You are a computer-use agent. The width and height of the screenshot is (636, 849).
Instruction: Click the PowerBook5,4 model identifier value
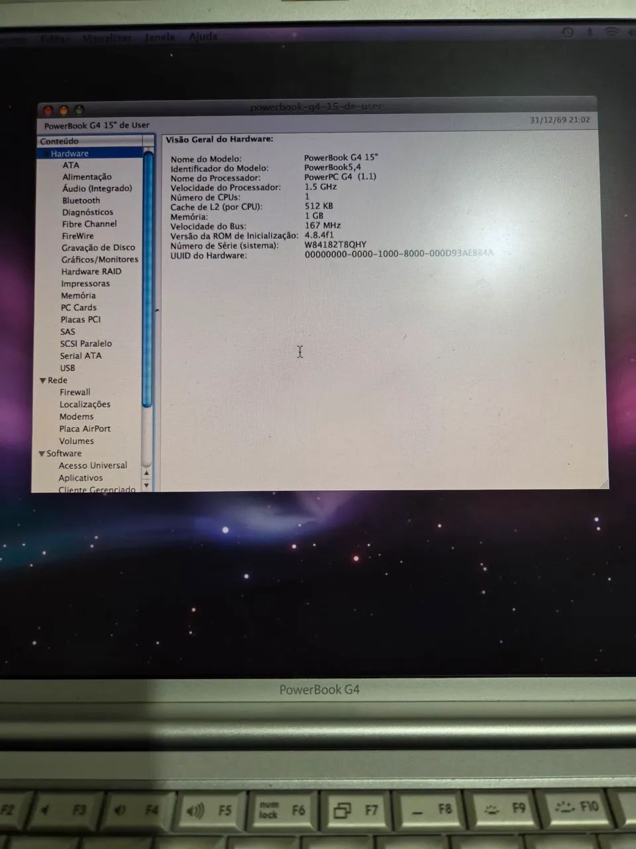tap(333, 168)
